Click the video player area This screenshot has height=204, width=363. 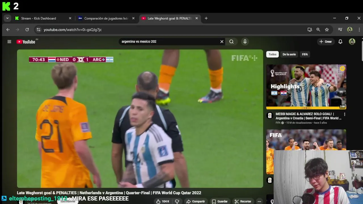point(140,118)
